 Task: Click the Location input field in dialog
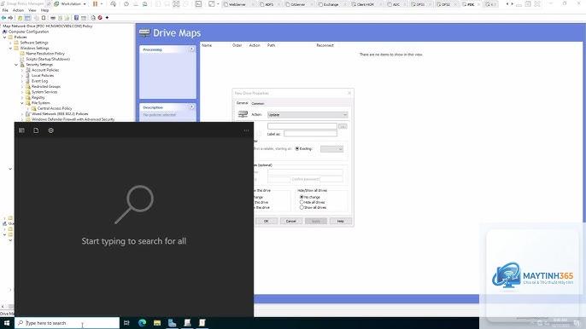point(302,126)
